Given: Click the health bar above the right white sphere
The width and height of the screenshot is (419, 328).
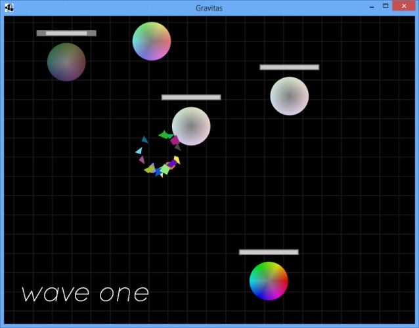Looking at the screenshot, I should click(x=290, y=68).
